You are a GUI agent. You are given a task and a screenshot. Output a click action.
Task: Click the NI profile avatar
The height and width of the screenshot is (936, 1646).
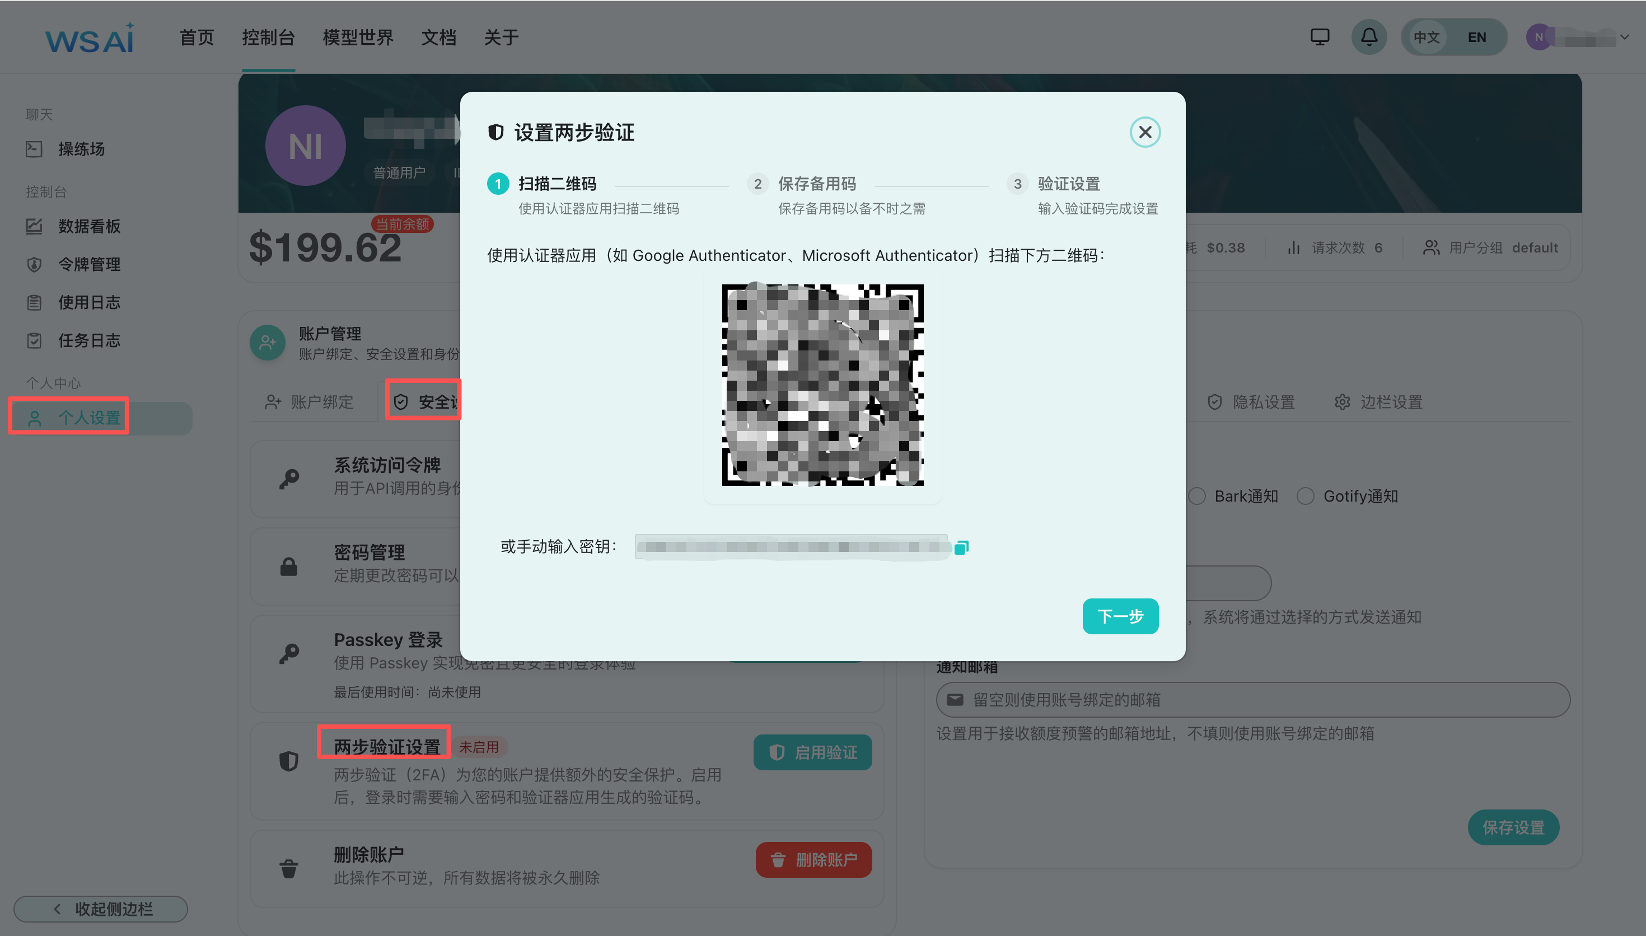point(305,146)
